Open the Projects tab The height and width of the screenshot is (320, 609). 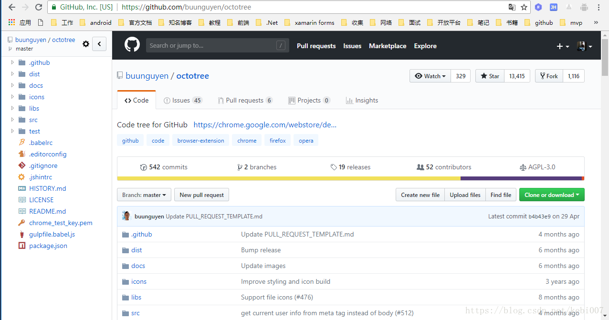(309, 100)
